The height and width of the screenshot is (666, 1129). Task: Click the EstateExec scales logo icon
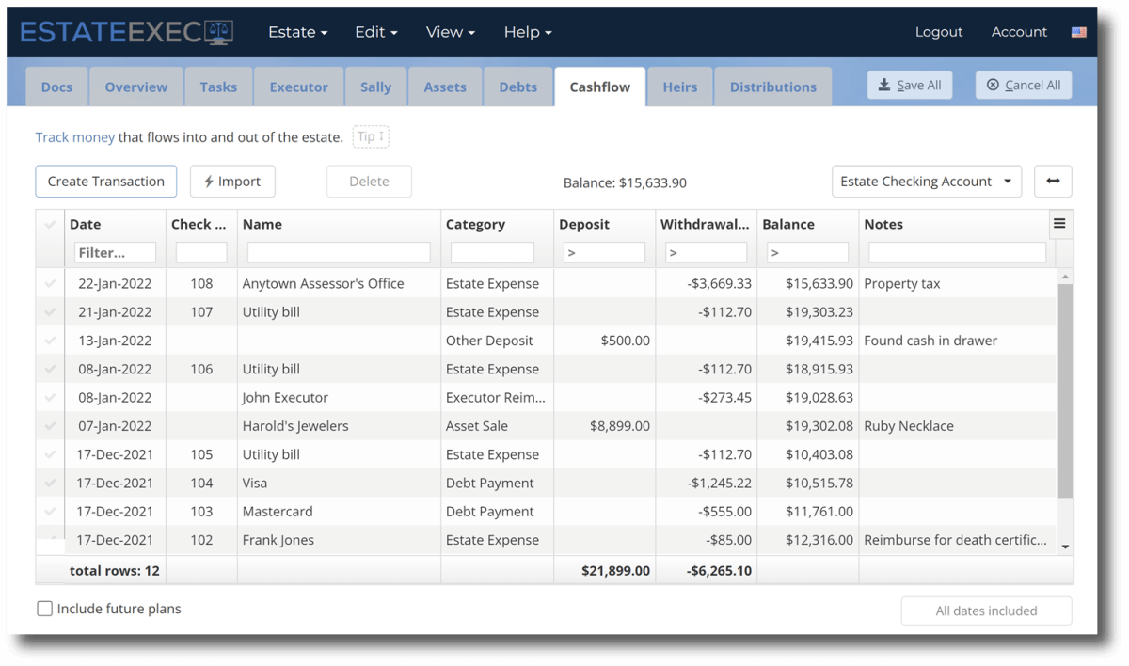pyautogui.click(x=218, y=30)
